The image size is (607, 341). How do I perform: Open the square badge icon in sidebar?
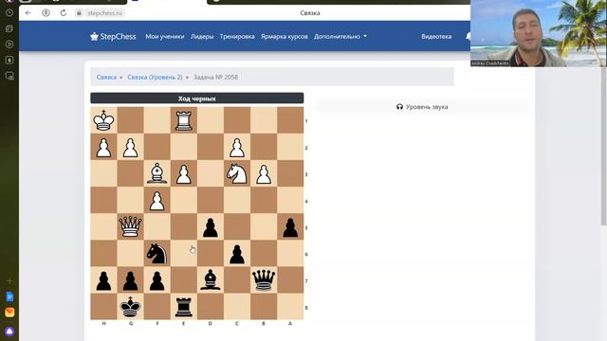tap(9, 60)
